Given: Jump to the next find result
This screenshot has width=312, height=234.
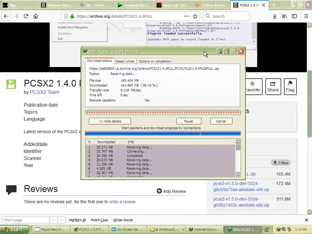Looking at the screenshot, I should (x=62, y=220).
